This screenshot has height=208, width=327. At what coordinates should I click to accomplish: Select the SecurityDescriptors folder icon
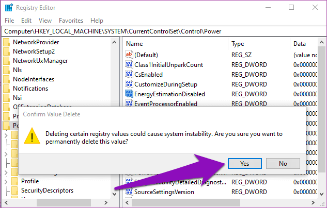(14, 190)
